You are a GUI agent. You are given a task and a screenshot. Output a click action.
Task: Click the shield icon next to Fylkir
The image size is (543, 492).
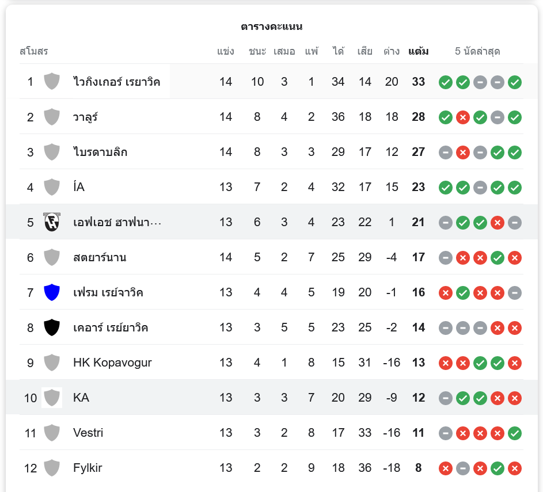click(52, 468)
